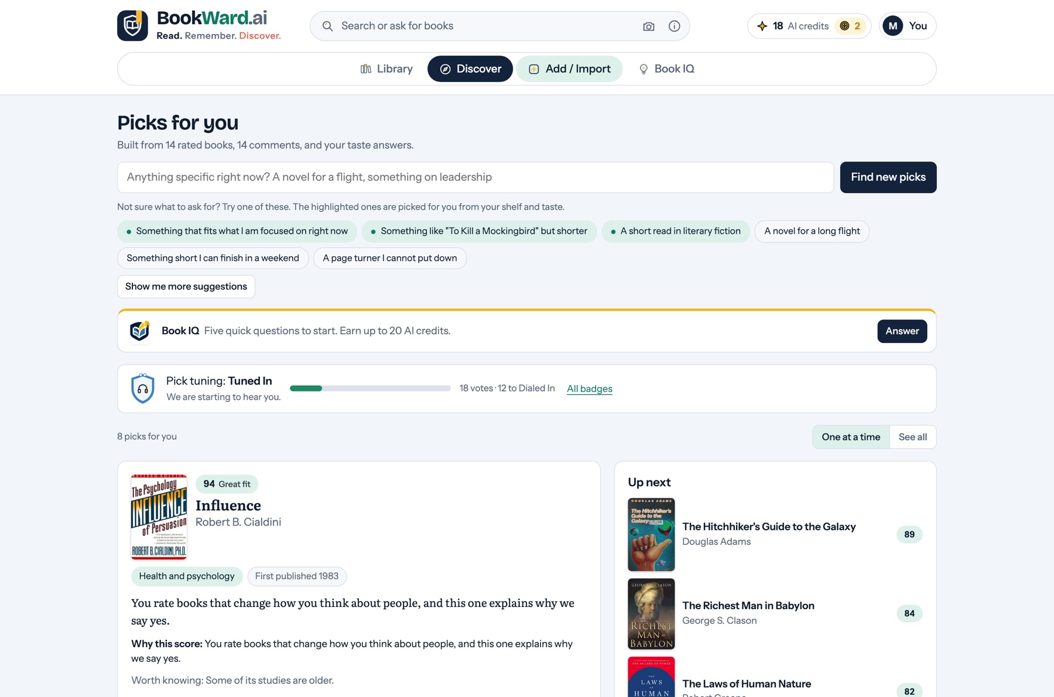Open the All badges link
1054x697 pixels.
pyautogui.click(x=589, y=389)
